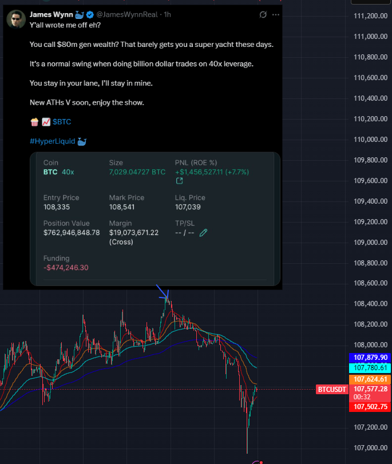The height and width of the screenshot is (464, 392).
Task: Click the position value $762,946,848.78
Action: tap(72, 233)
